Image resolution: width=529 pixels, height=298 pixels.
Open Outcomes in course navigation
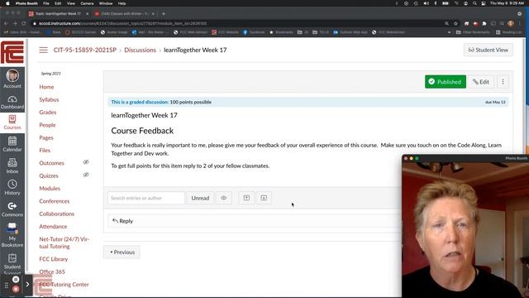pos(51,163)
